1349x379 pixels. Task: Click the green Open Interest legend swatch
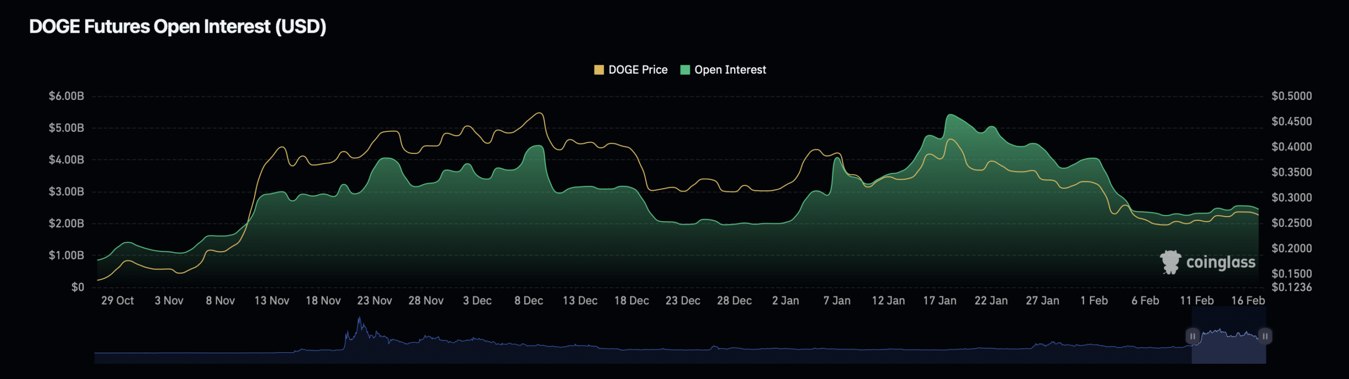(685, 70)
